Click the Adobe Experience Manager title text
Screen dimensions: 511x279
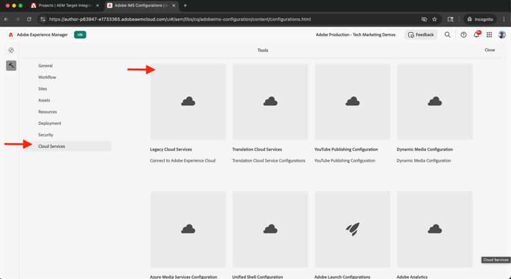tap(42, 35)
